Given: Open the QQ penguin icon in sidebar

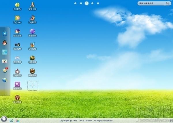Looking at the screenshot, I should 5,43.
